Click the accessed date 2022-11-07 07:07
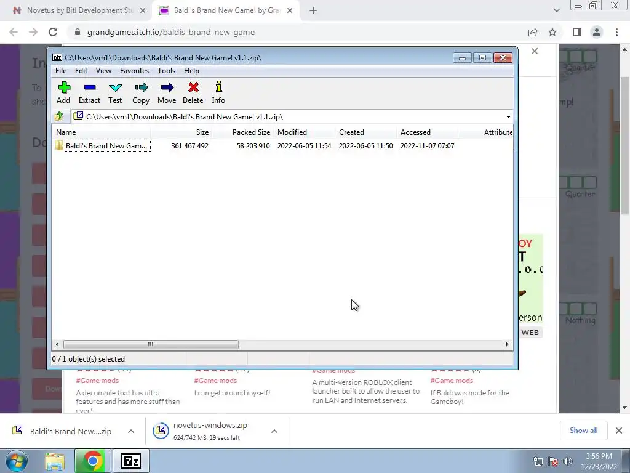 [427, 145]
